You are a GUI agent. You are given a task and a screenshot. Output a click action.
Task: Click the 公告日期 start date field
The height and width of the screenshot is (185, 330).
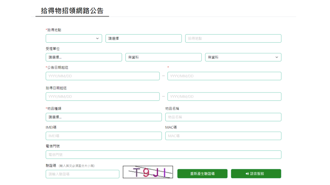103,76
